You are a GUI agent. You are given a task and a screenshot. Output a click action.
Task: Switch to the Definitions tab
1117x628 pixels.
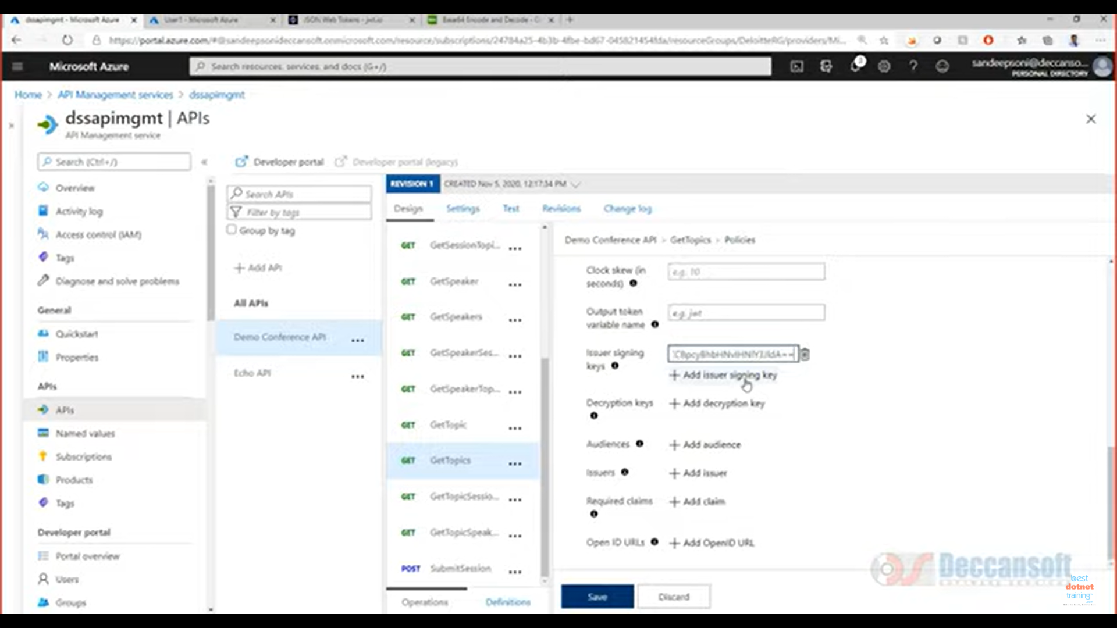point(508,602)
